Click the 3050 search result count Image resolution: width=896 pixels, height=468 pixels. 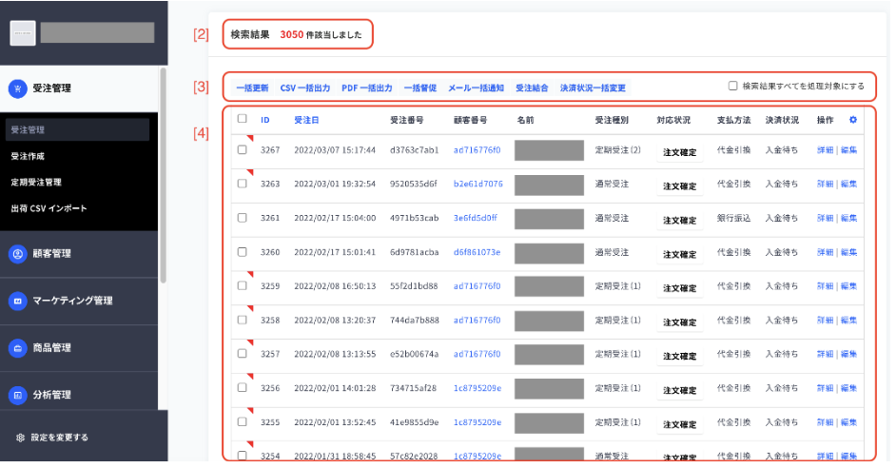(x=291, y=34)
